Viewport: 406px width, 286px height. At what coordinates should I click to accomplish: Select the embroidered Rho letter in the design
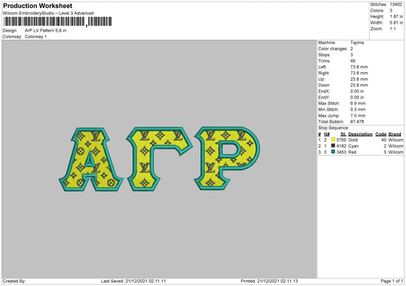227,159
